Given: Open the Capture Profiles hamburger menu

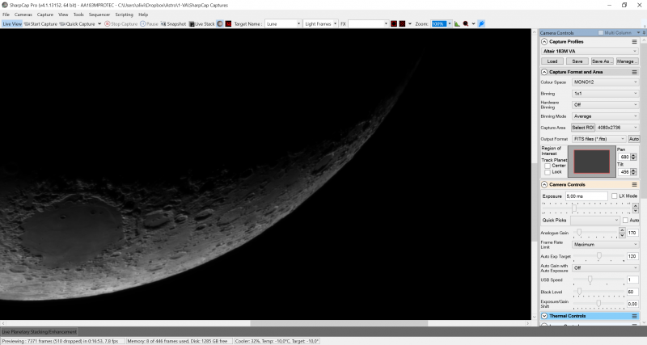Looking at the screenshot, I should [x=635, y=41].
